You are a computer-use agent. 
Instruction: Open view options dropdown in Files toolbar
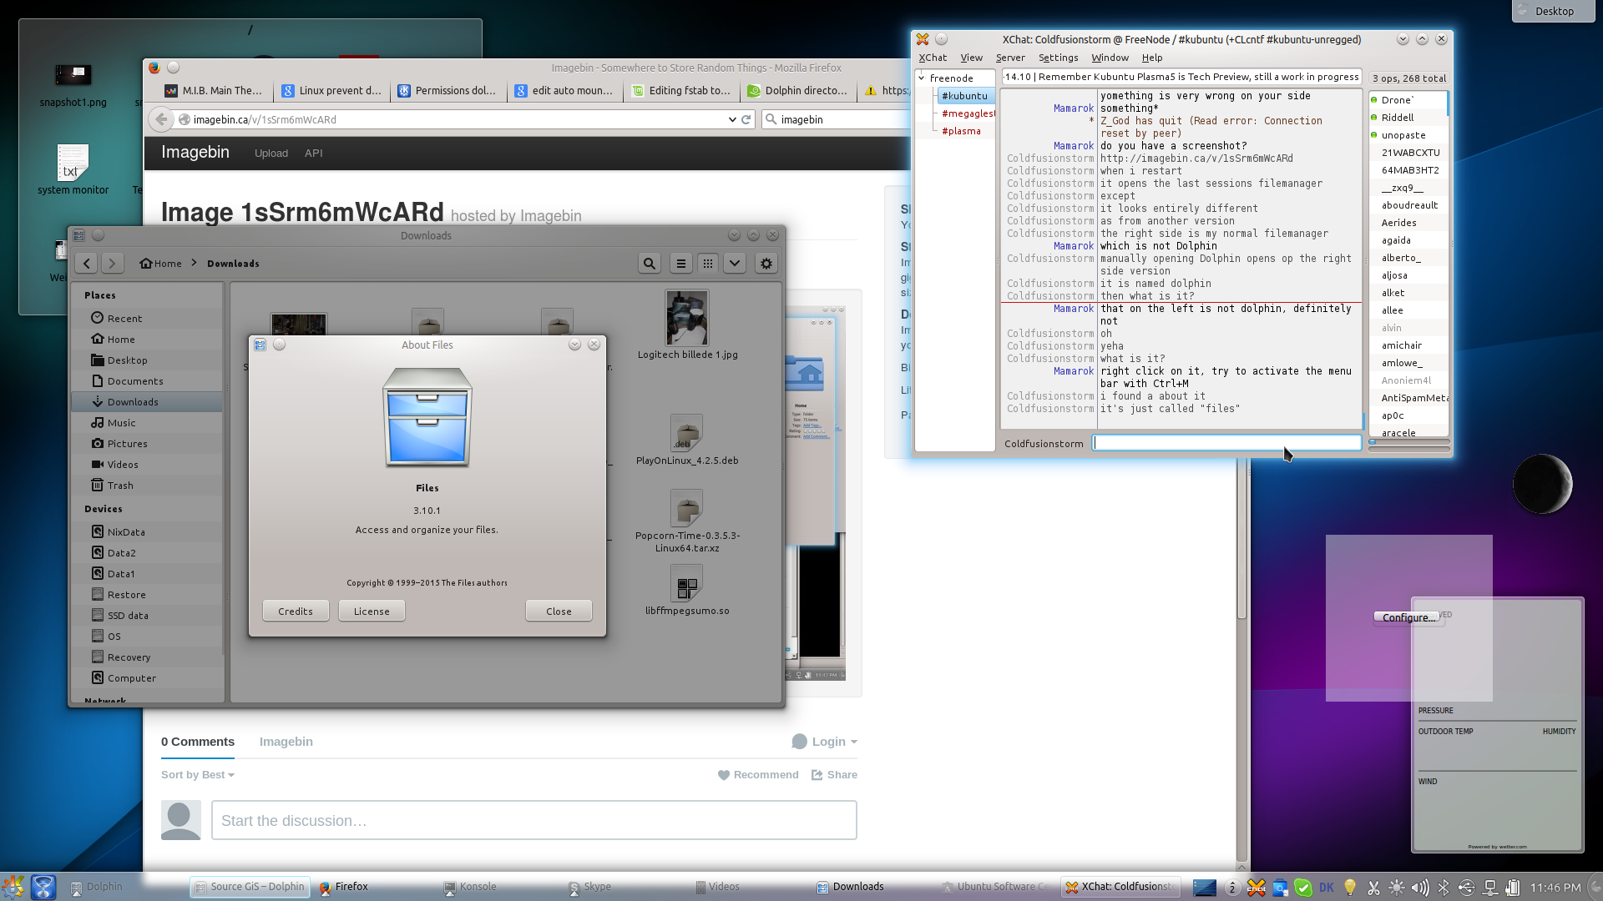tap(735, 264)
